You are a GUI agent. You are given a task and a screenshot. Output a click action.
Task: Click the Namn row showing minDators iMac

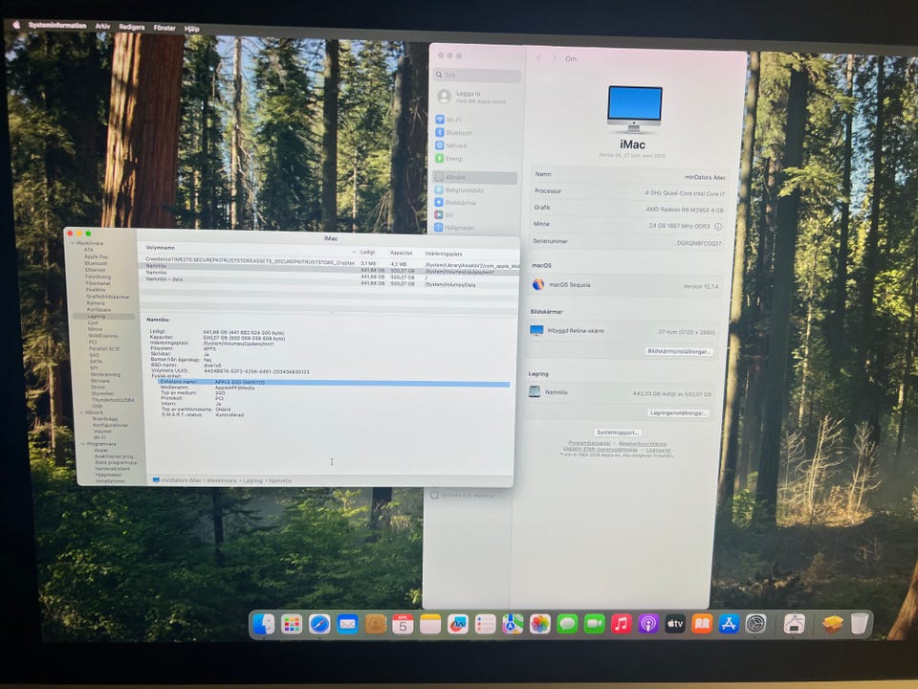click(629, 176)
